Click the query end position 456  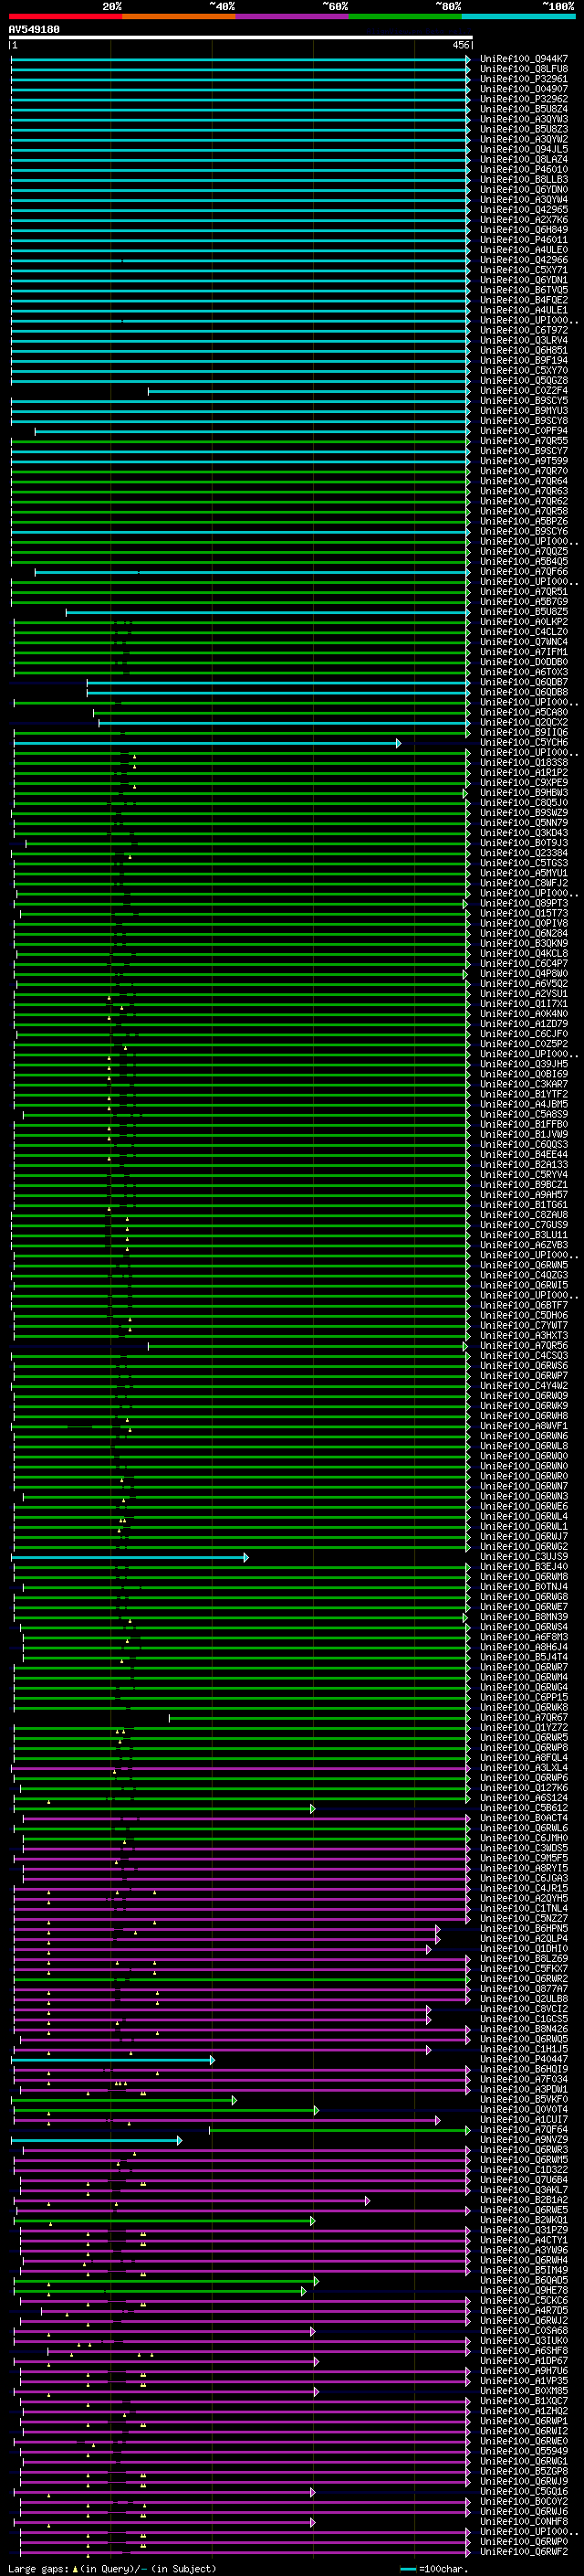(x=461, y=45)
